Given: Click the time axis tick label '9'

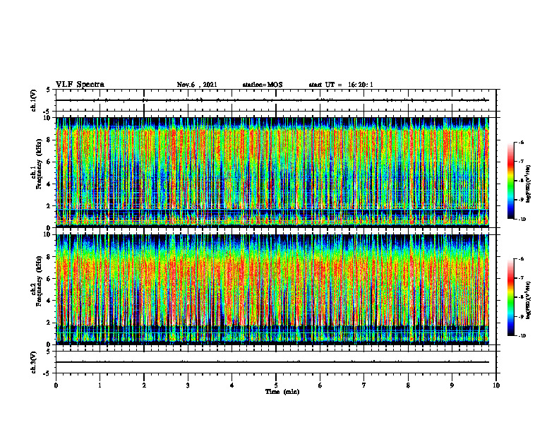Looking at the screenshot, I should (452, 385).
